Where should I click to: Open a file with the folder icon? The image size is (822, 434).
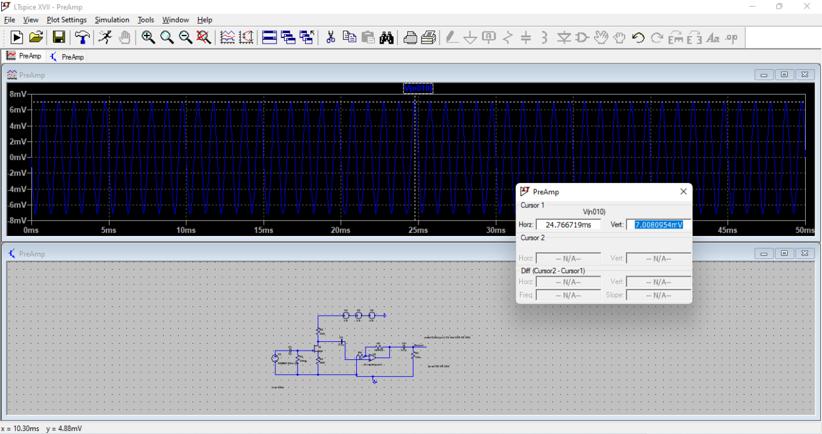click(x=36, y=37)
